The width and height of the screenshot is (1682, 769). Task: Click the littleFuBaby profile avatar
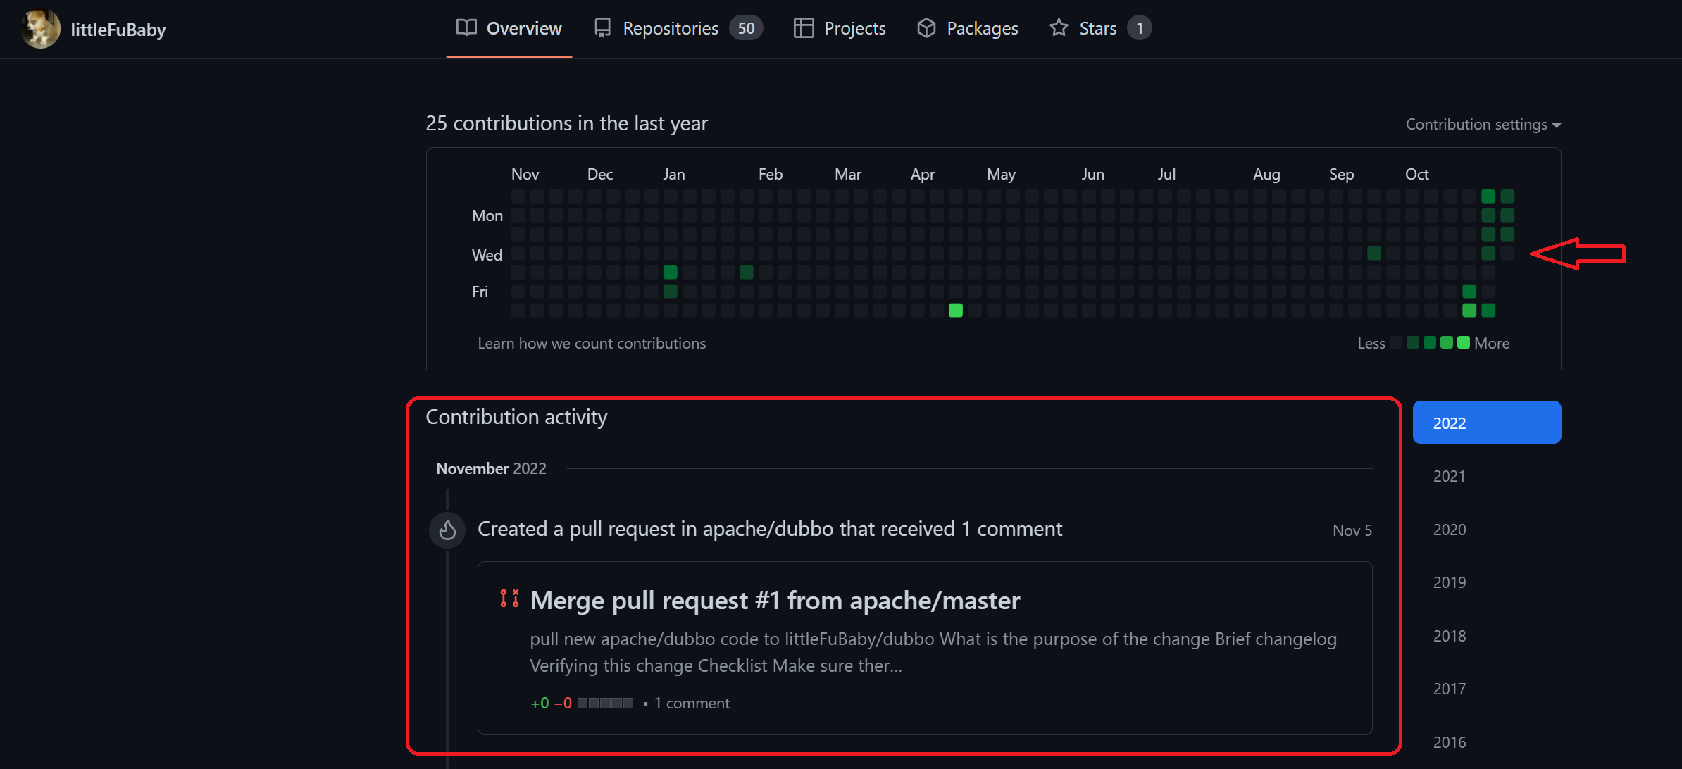pos(41,29)
